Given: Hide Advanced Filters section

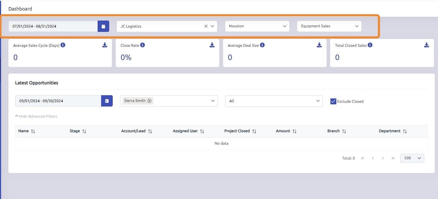Looking at the screenshot, I should tap(36, 116).
